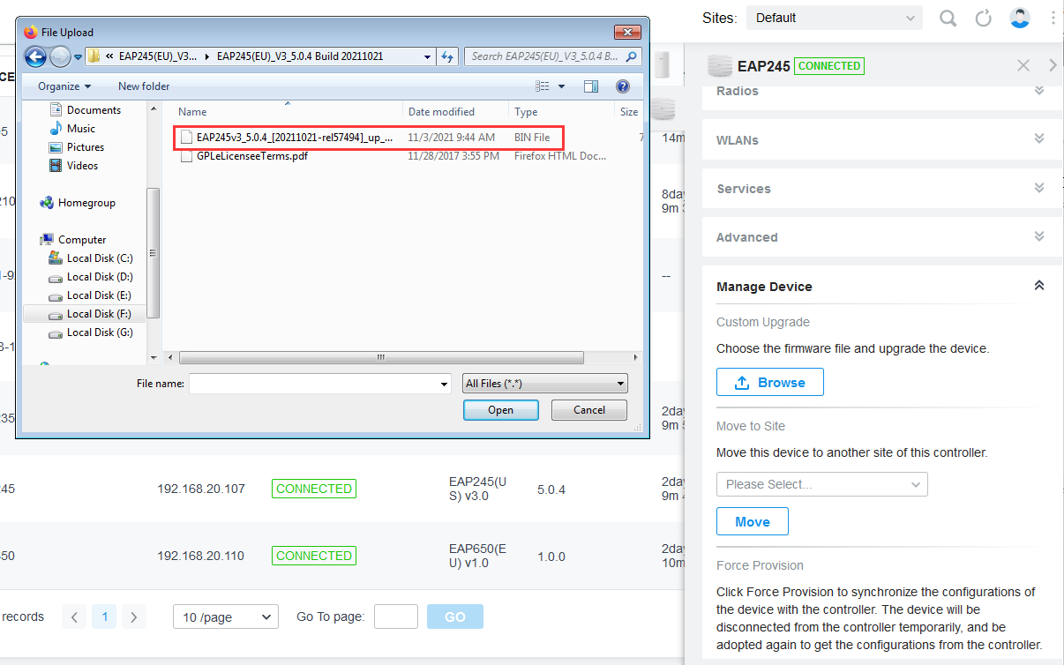This screenshot has height=665, width=1064.
Task: Click IP address 192.168.20.110
Action: pyautogui.click(x=201, y=556)
